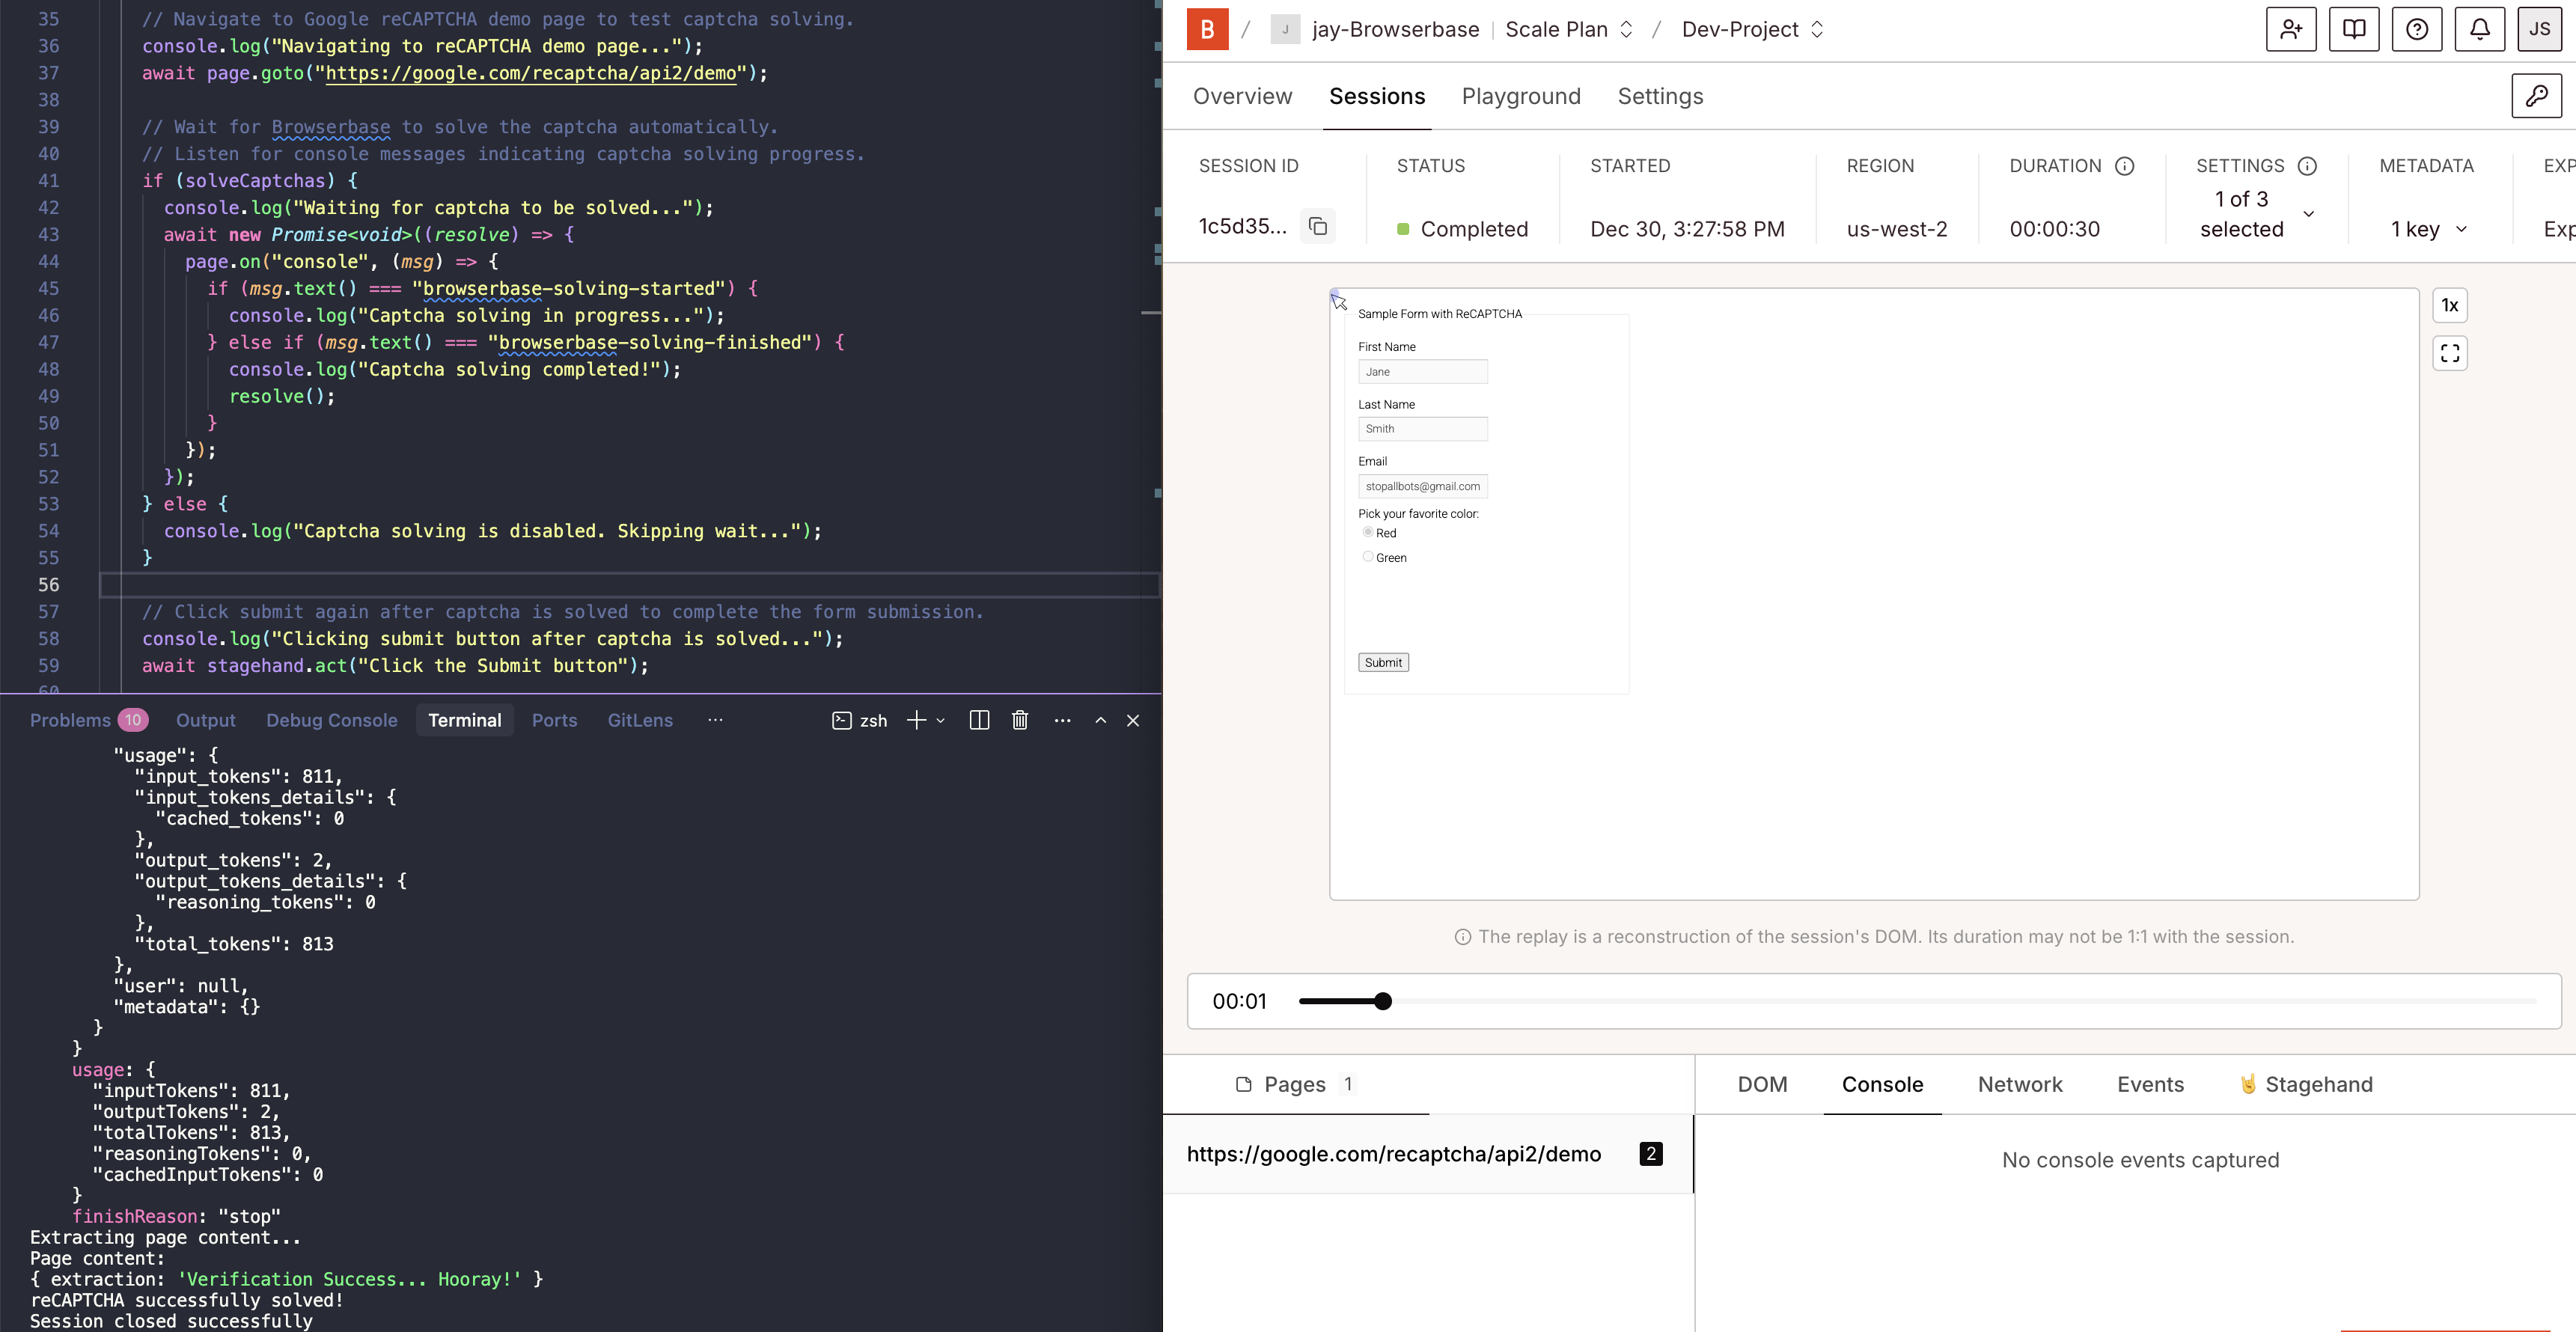
Task: Select the Green color radio button
Action: pyautogui.click(x=1368, y=557)
